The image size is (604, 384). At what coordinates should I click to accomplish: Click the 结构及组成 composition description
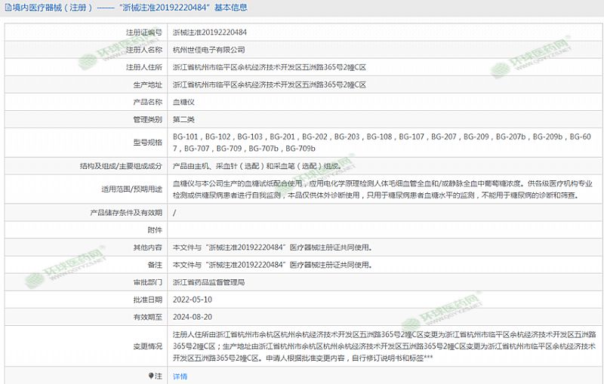pos(250,165)
